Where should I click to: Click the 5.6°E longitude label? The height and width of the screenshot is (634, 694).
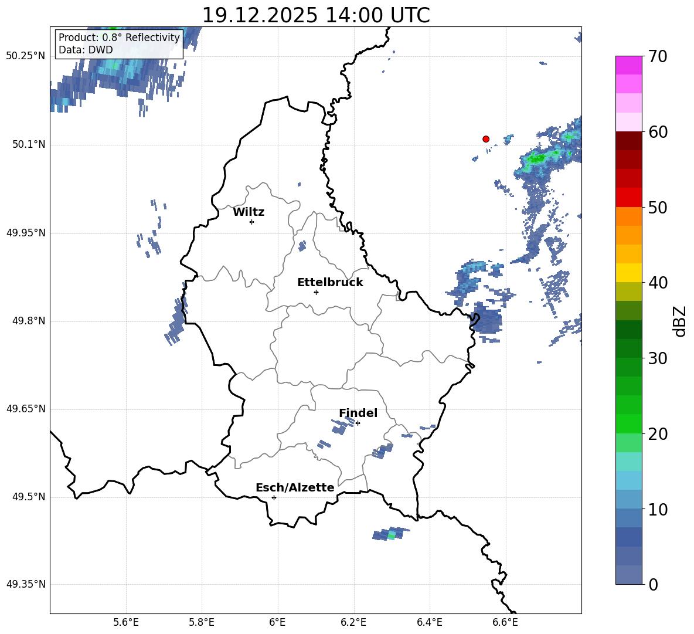click(126, 622)
